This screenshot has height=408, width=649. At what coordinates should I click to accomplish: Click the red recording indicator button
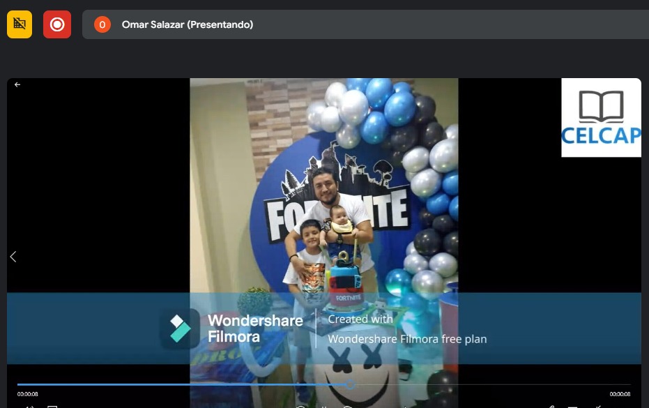coord(57,24)
